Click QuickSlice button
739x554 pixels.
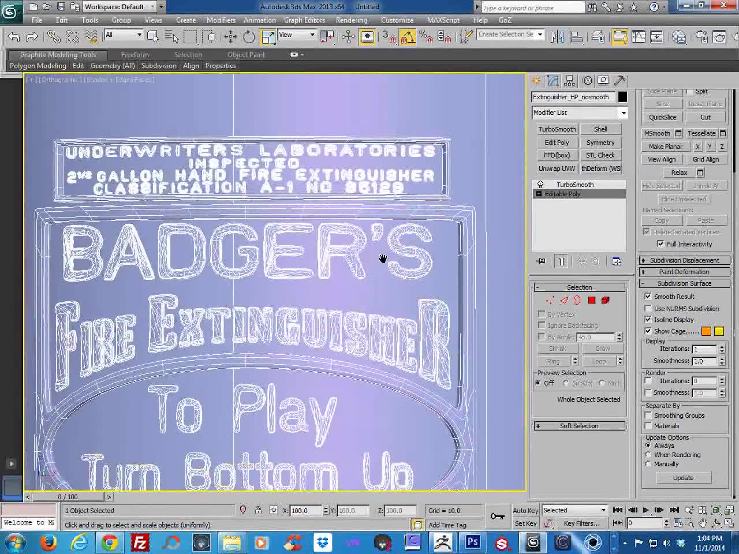click(662, 117)
